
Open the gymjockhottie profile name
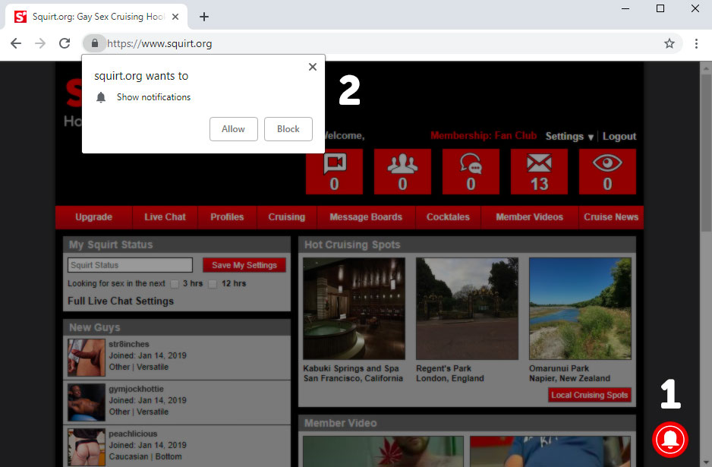136,389
